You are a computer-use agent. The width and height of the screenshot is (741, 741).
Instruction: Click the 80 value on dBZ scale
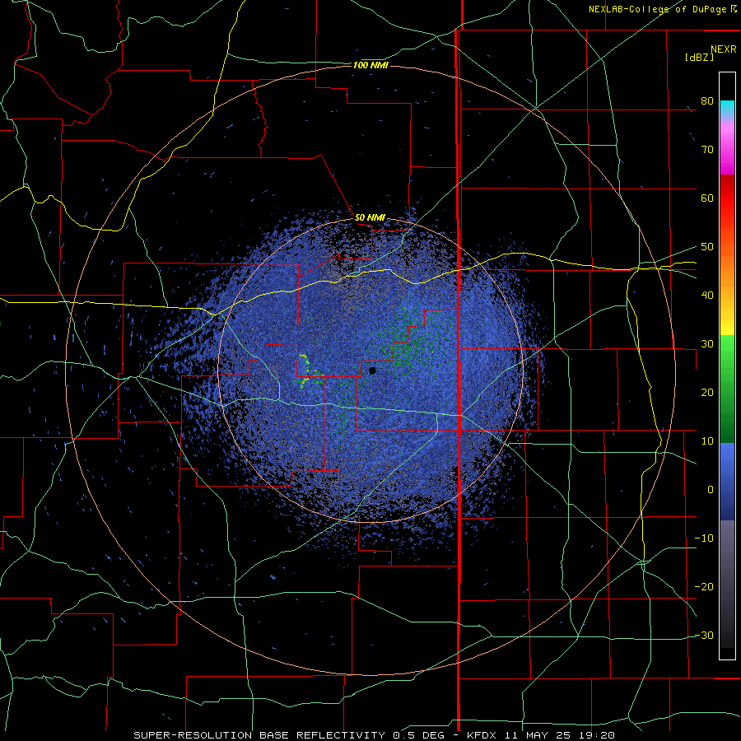tap(707, 101)
